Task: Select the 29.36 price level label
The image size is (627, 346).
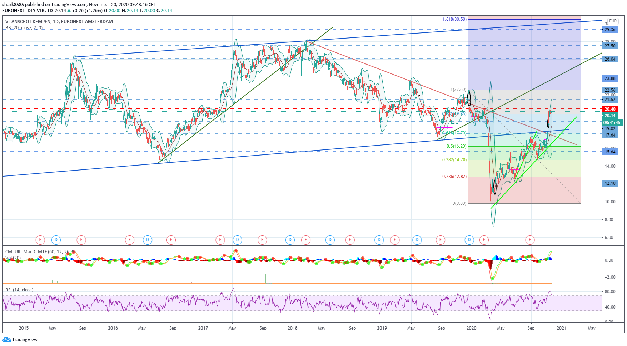Action: (x=610, y=30)
